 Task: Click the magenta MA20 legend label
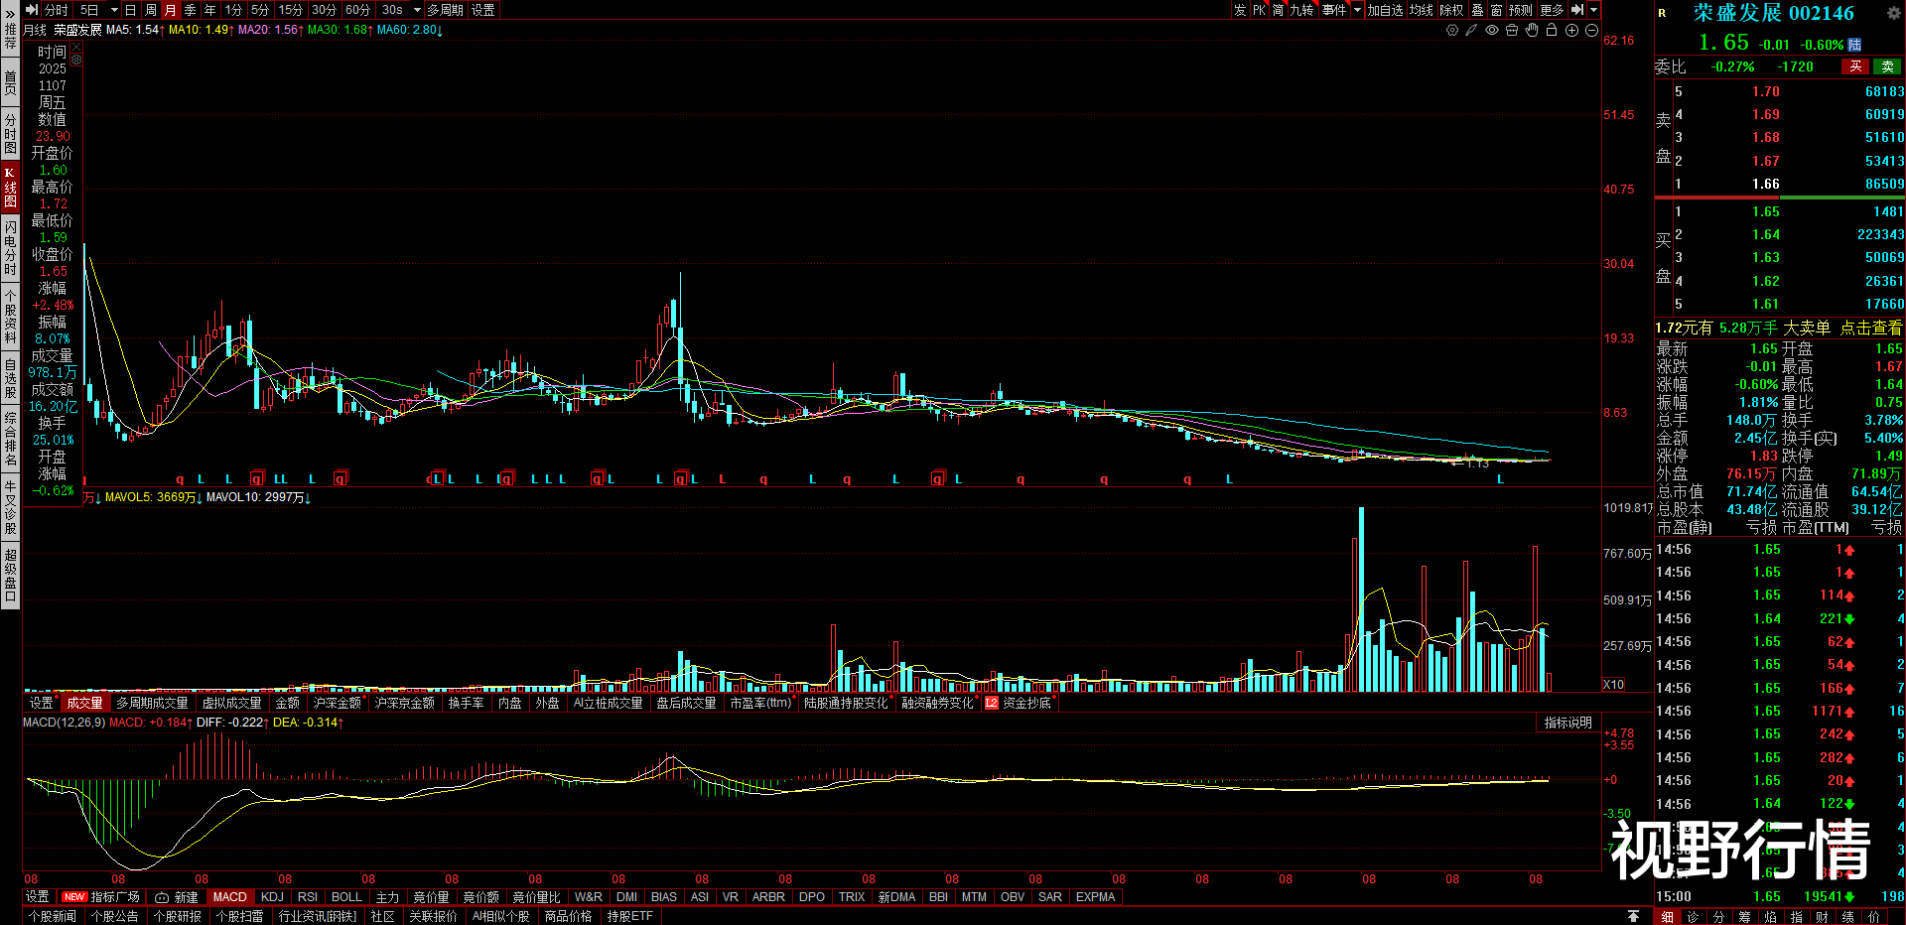270,30
